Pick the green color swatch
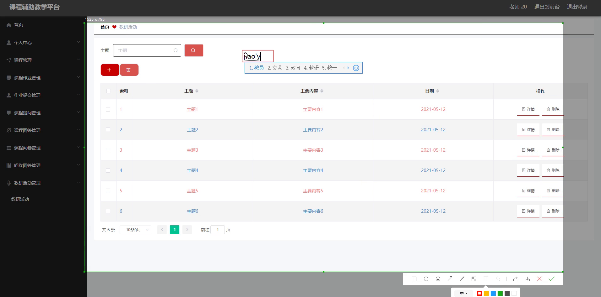This screenshot has height=297, width=601. [500, 293]
